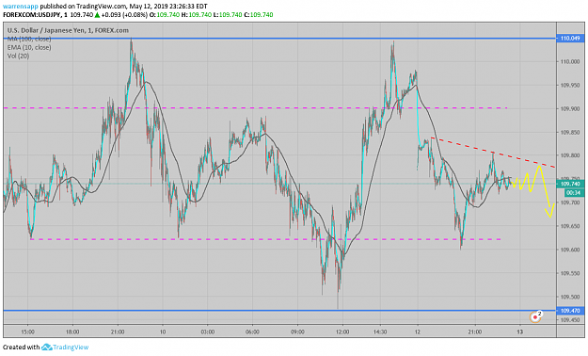The image size is (588, 356).
Task: Click the 06:00 time axis label
Action: (x=252, y=332)
